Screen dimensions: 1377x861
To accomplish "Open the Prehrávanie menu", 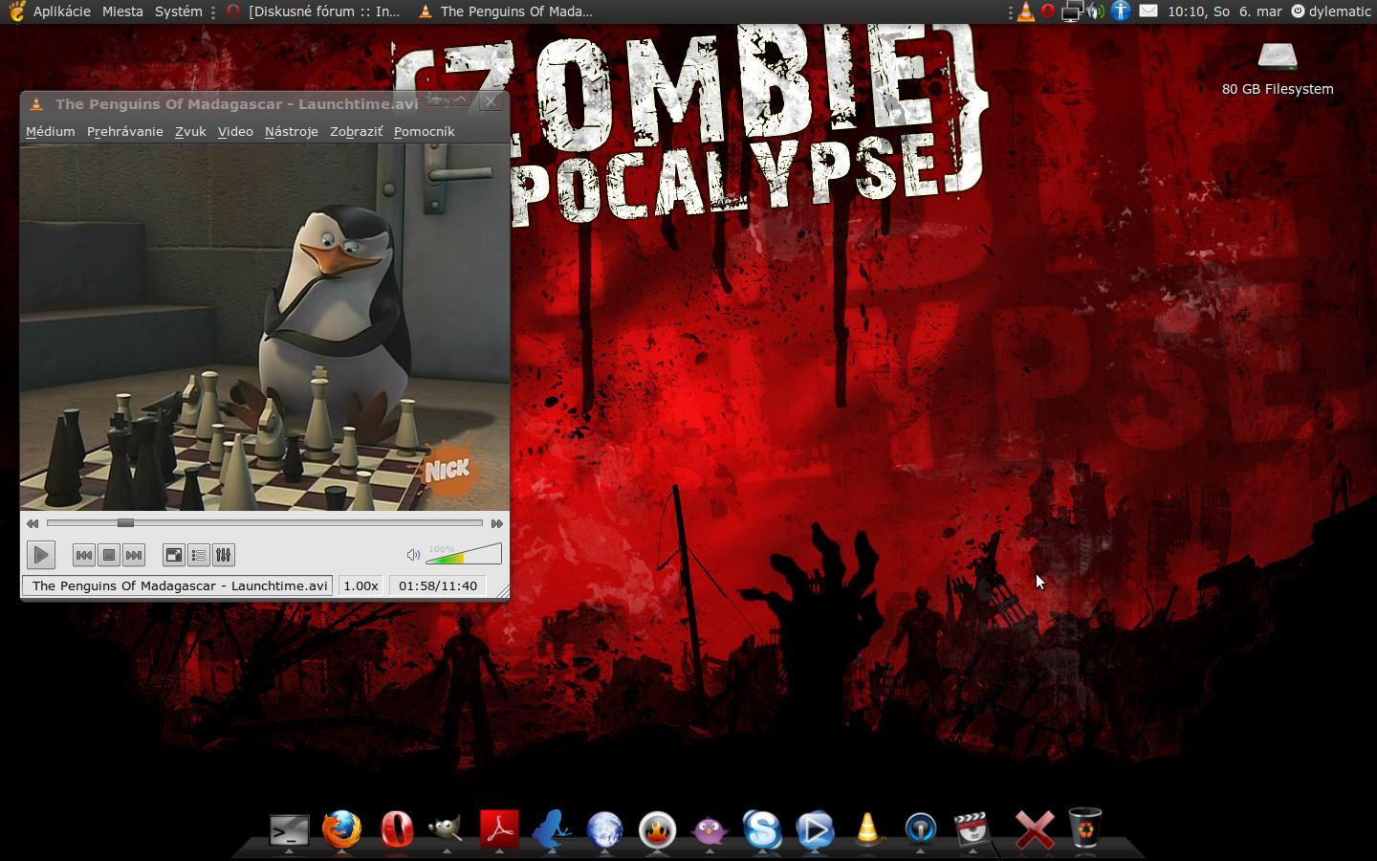I will (x=125, y=131).
